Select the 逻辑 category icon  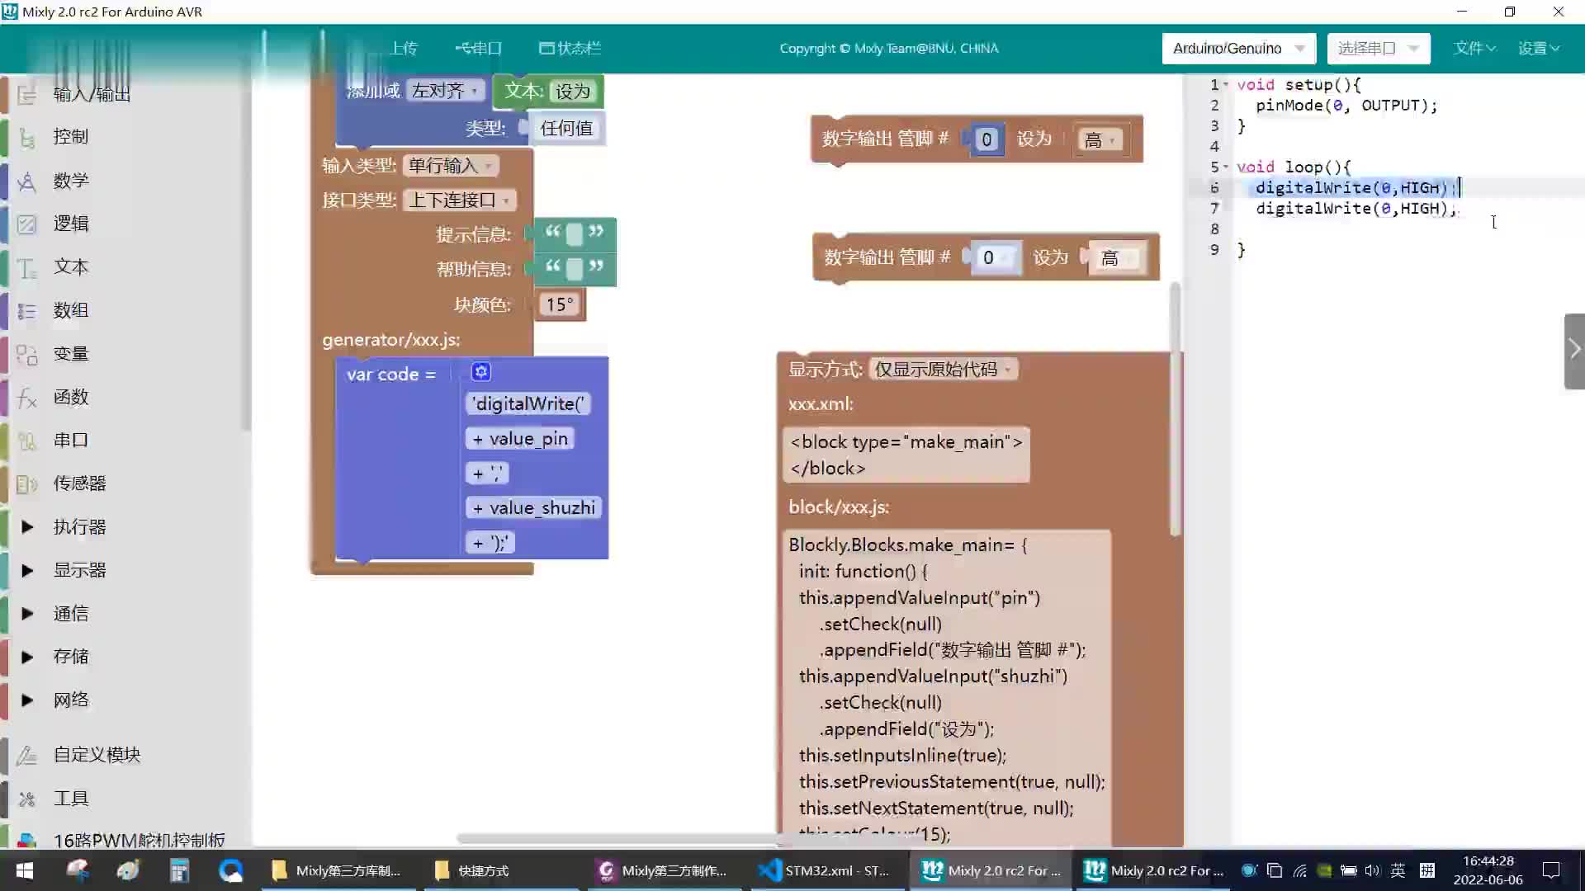click(26, 224)
